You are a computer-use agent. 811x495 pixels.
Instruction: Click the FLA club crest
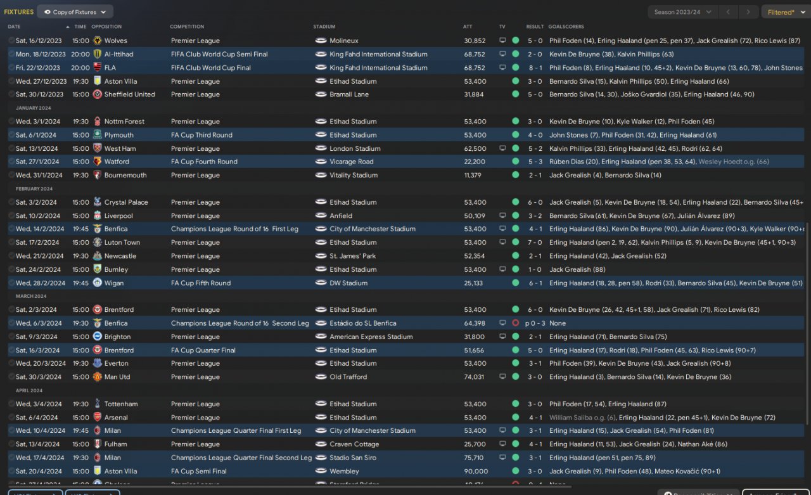click(x=98, y=68)
